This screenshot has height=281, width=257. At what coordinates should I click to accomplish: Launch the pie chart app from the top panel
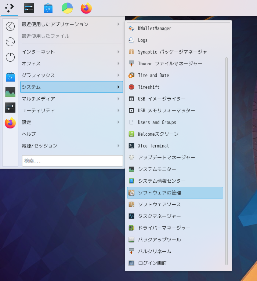coord(67,8)
